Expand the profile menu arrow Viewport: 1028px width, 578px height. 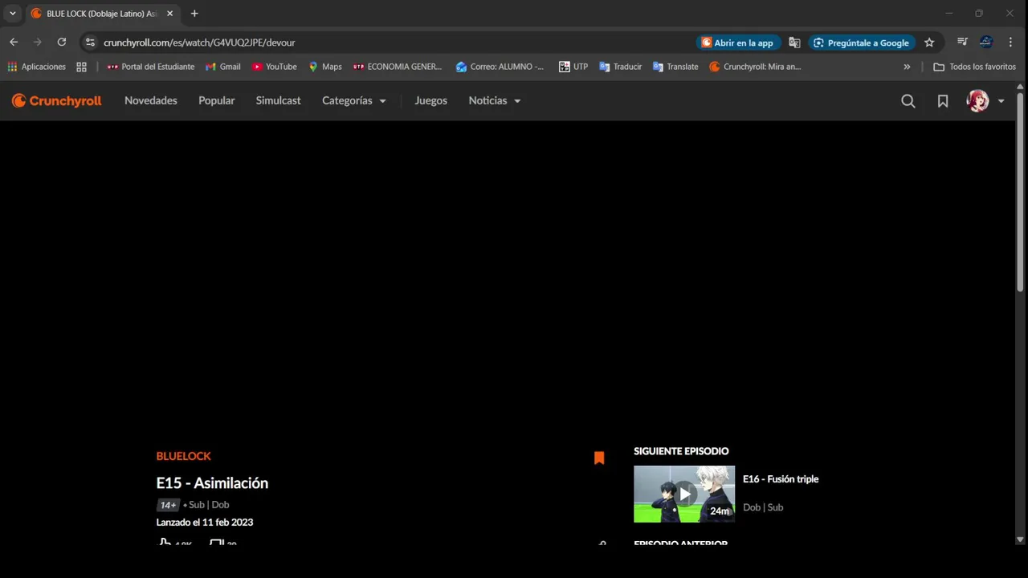1001,101
